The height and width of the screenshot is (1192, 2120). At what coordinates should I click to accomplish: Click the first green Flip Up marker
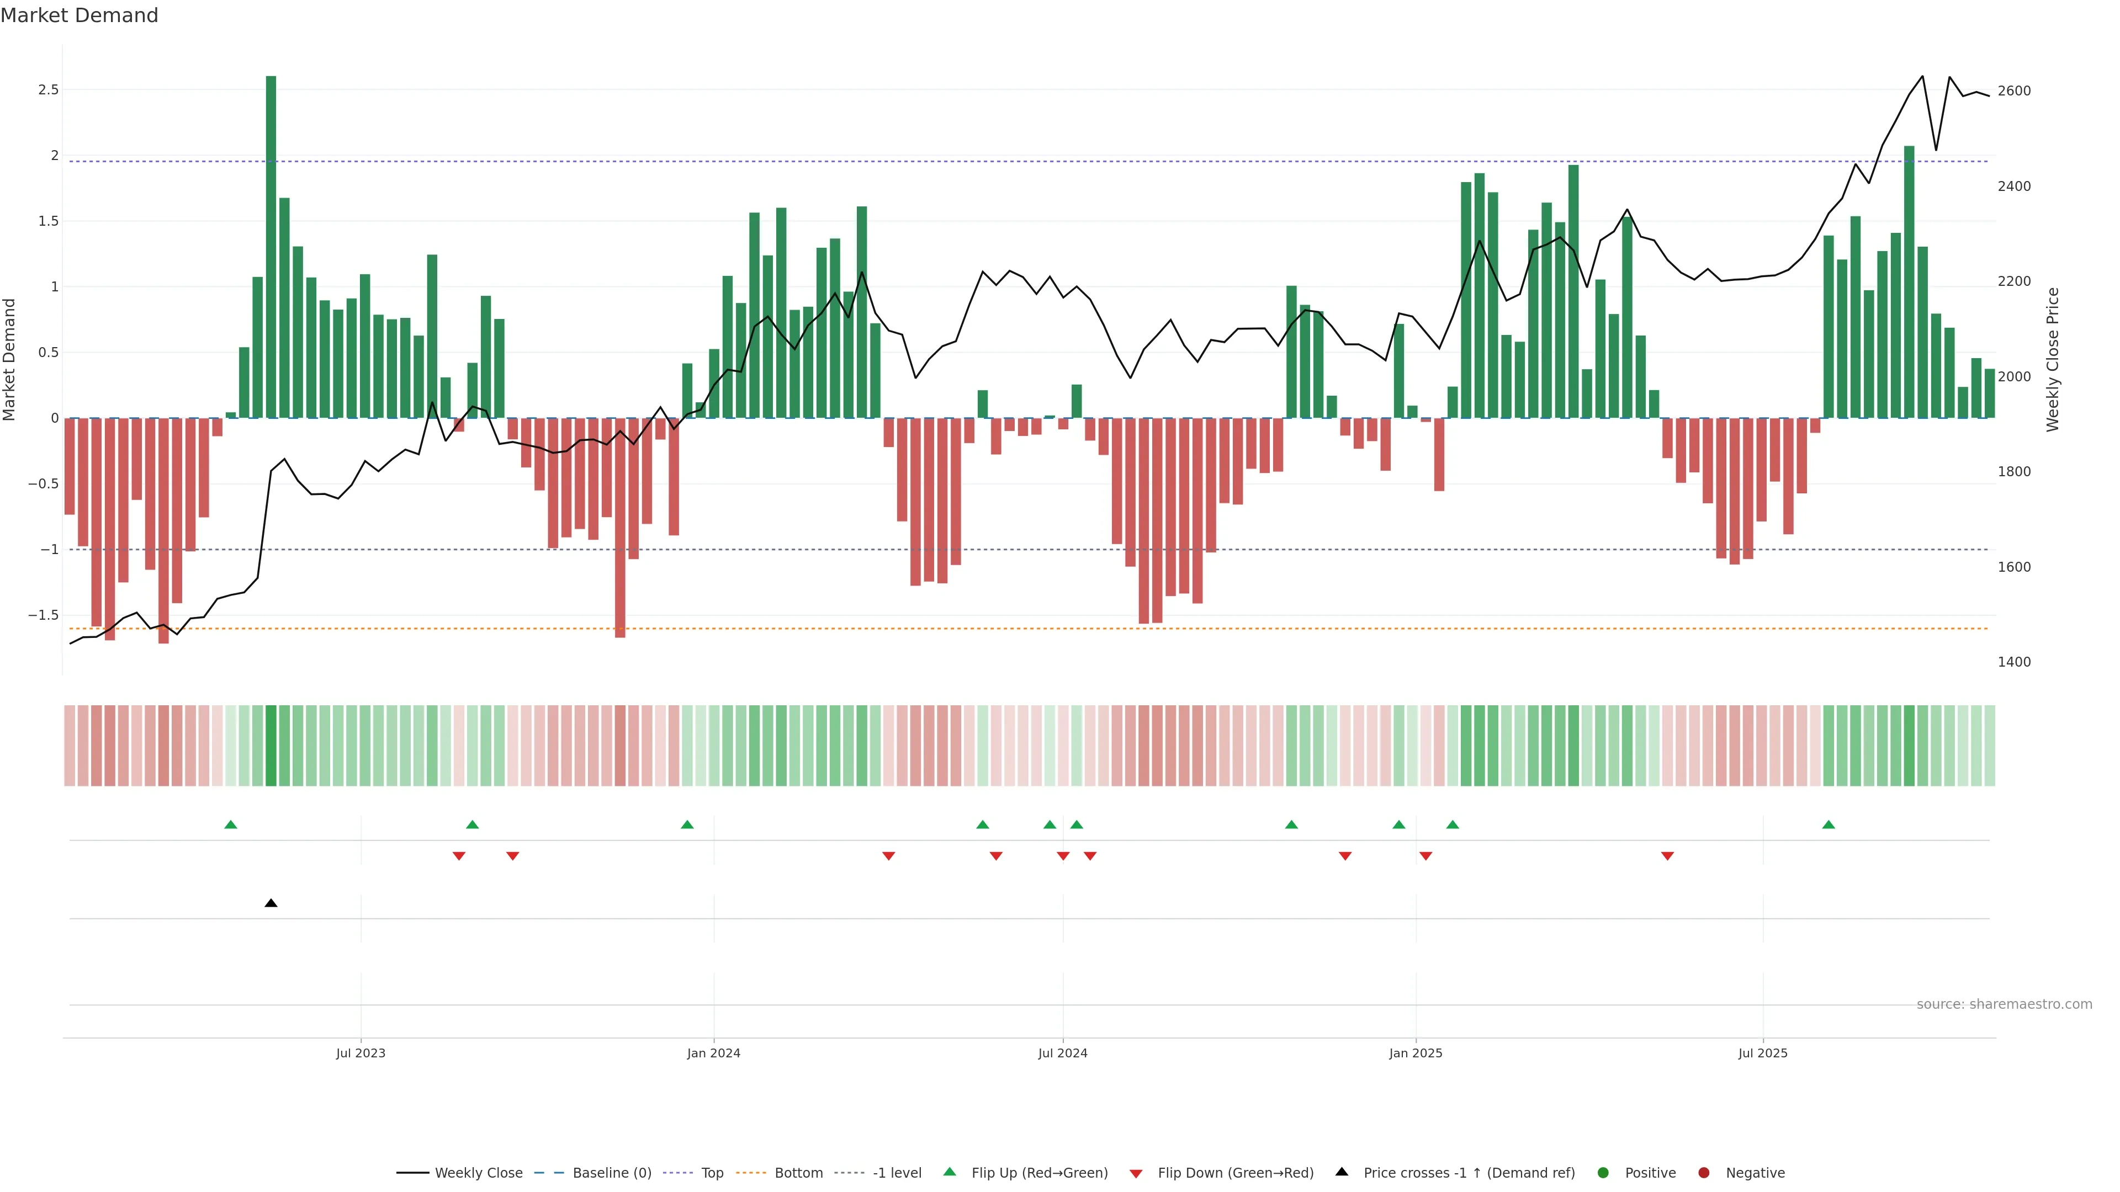click(x=230, y=824)
